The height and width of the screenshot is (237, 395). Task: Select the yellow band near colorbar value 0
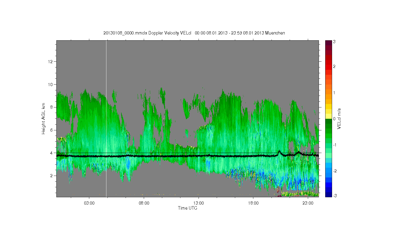click(x=328, y=116)
